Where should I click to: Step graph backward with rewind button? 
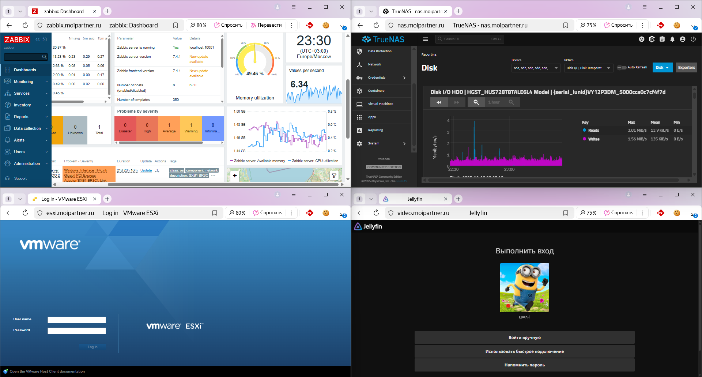tap(439, 102)
